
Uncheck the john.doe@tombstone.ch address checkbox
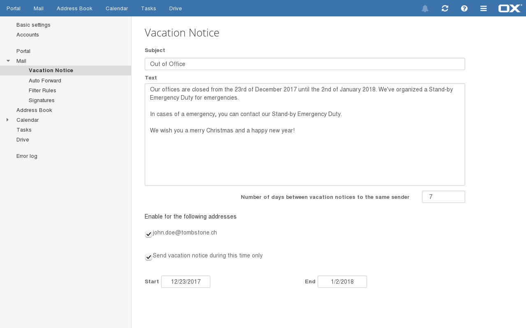coord(148,234)
